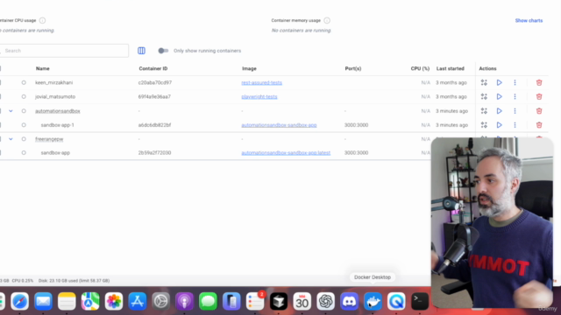The image size is (561, 315).
Task: Click the sparkle AI icon for automationsandbox
Action: (x=484, y=111)
